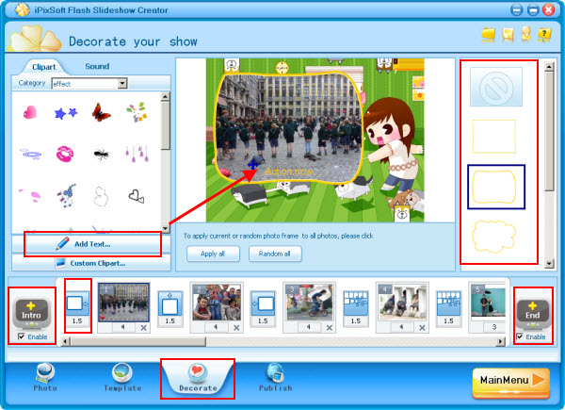Select the butterfly clipart
This screenshot has height=410, width=565.
click(x=101, y=114)
